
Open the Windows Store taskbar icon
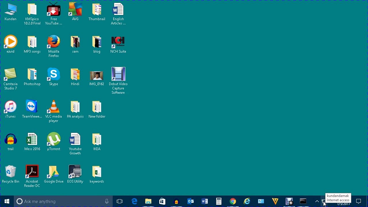162,201
